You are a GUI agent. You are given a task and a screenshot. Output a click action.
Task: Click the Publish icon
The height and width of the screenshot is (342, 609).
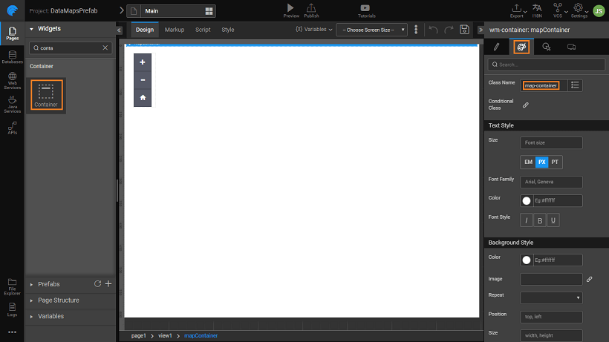(x=311, y=8)
